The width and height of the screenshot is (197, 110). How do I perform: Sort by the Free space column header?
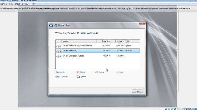[117, 41]
